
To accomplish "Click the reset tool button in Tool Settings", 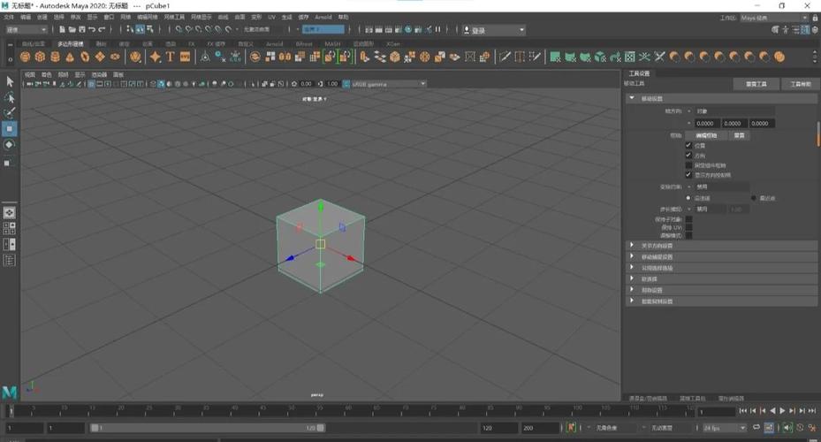I will tap(756, 84).
